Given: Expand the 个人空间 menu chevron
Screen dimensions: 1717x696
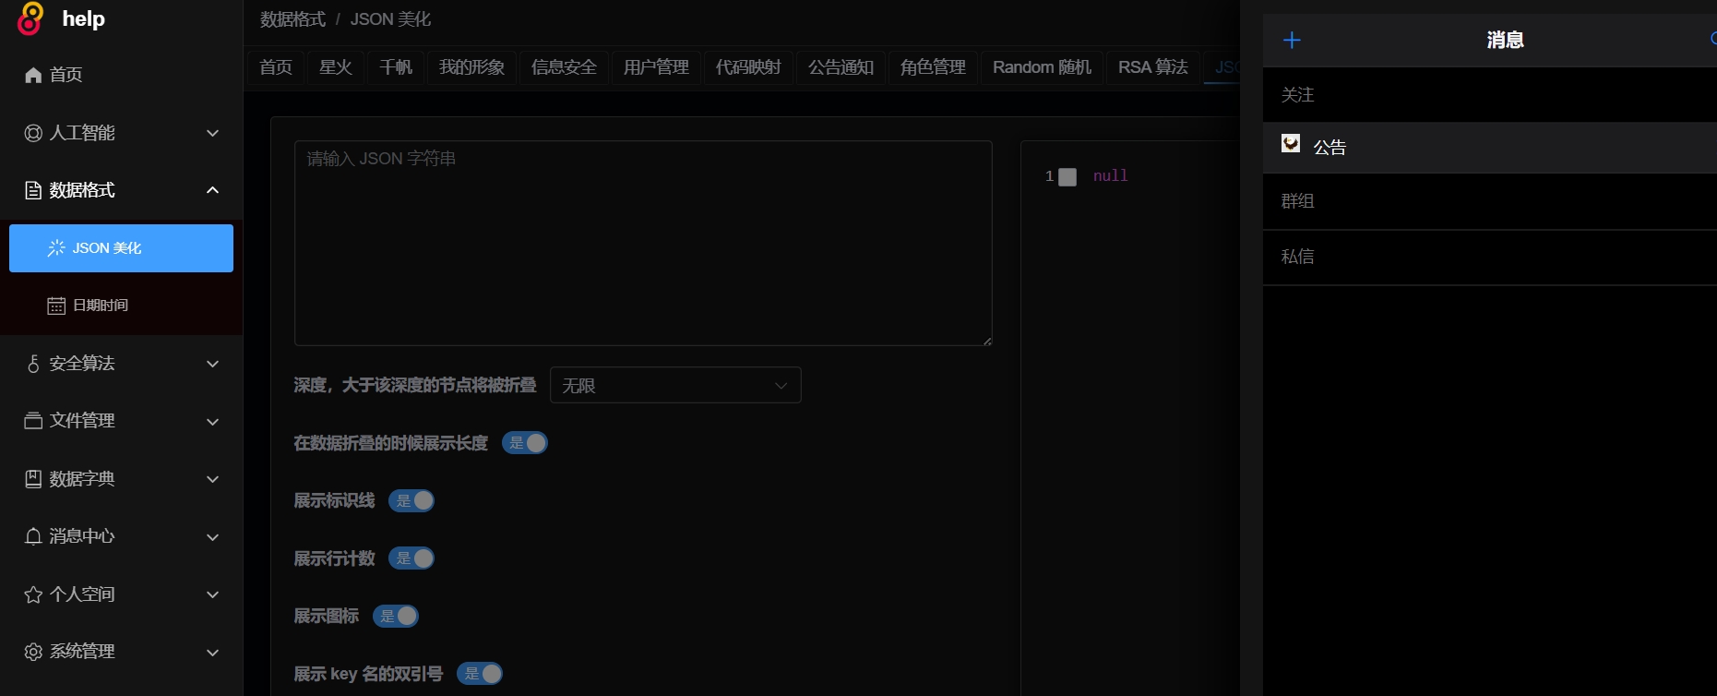Looking at the screenshot, I should (x=213, y=594).
